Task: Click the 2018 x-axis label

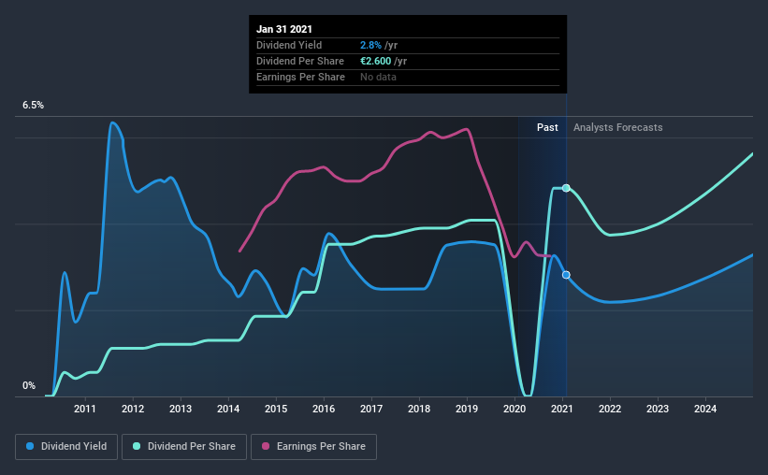Action: 419,409
